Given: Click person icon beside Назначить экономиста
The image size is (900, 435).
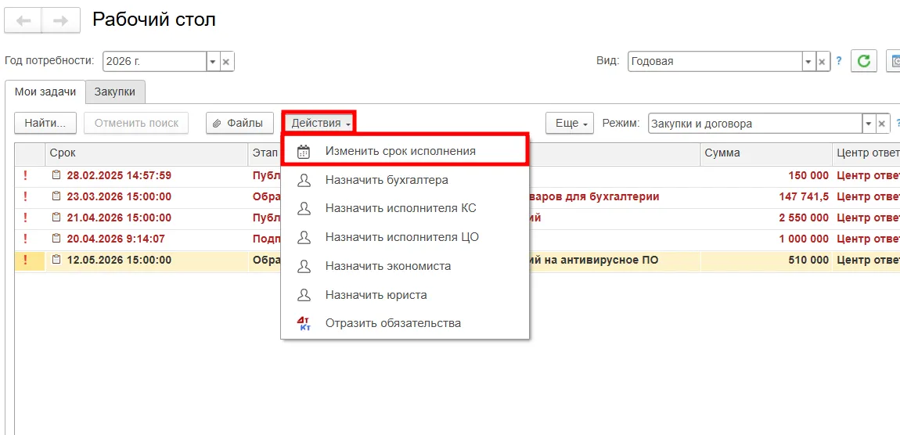Looking at the screenshot, I should pyautogui.click(x=304, y=266).
